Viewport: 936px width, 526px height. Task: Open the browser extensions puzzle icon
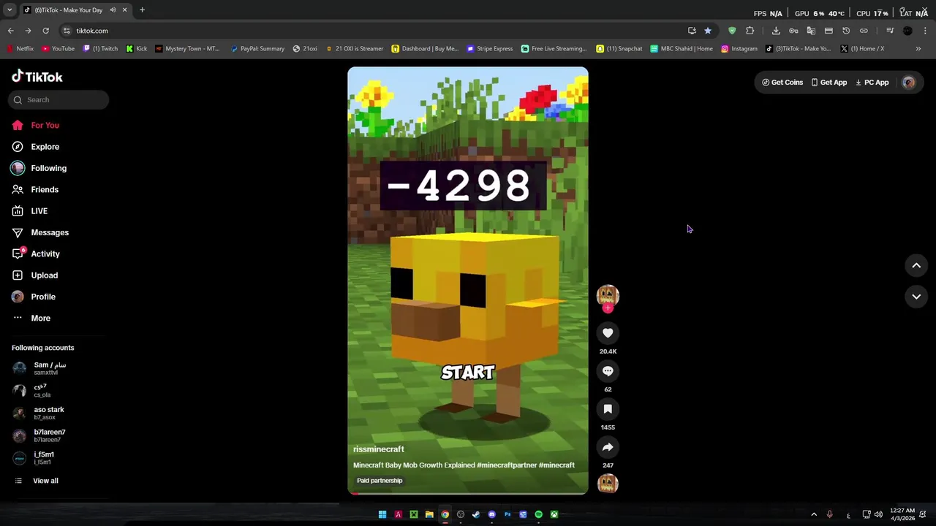point(750,31)
